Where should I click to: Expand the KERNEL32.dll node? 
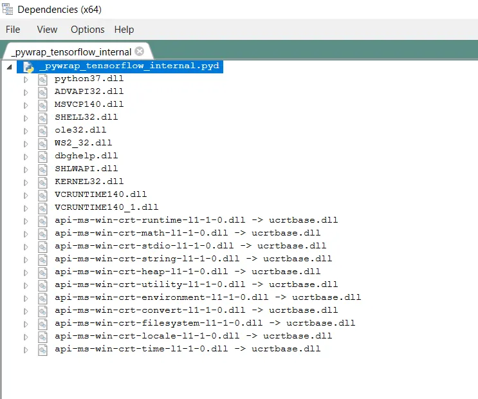click(x=26, y=182)
